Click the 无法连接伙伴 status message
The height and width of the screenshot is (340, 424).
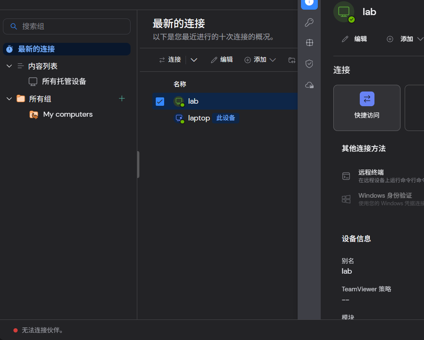[42, 330]
